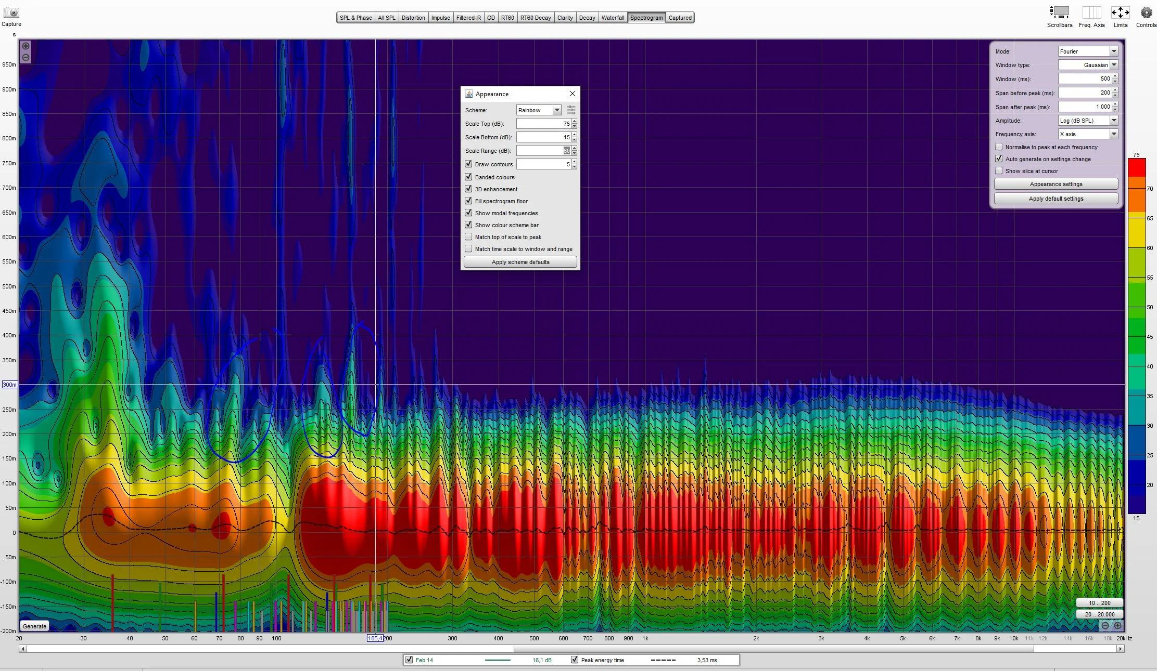
Task: Click the Capture camera icon
Action: click(x=11, y=12)
